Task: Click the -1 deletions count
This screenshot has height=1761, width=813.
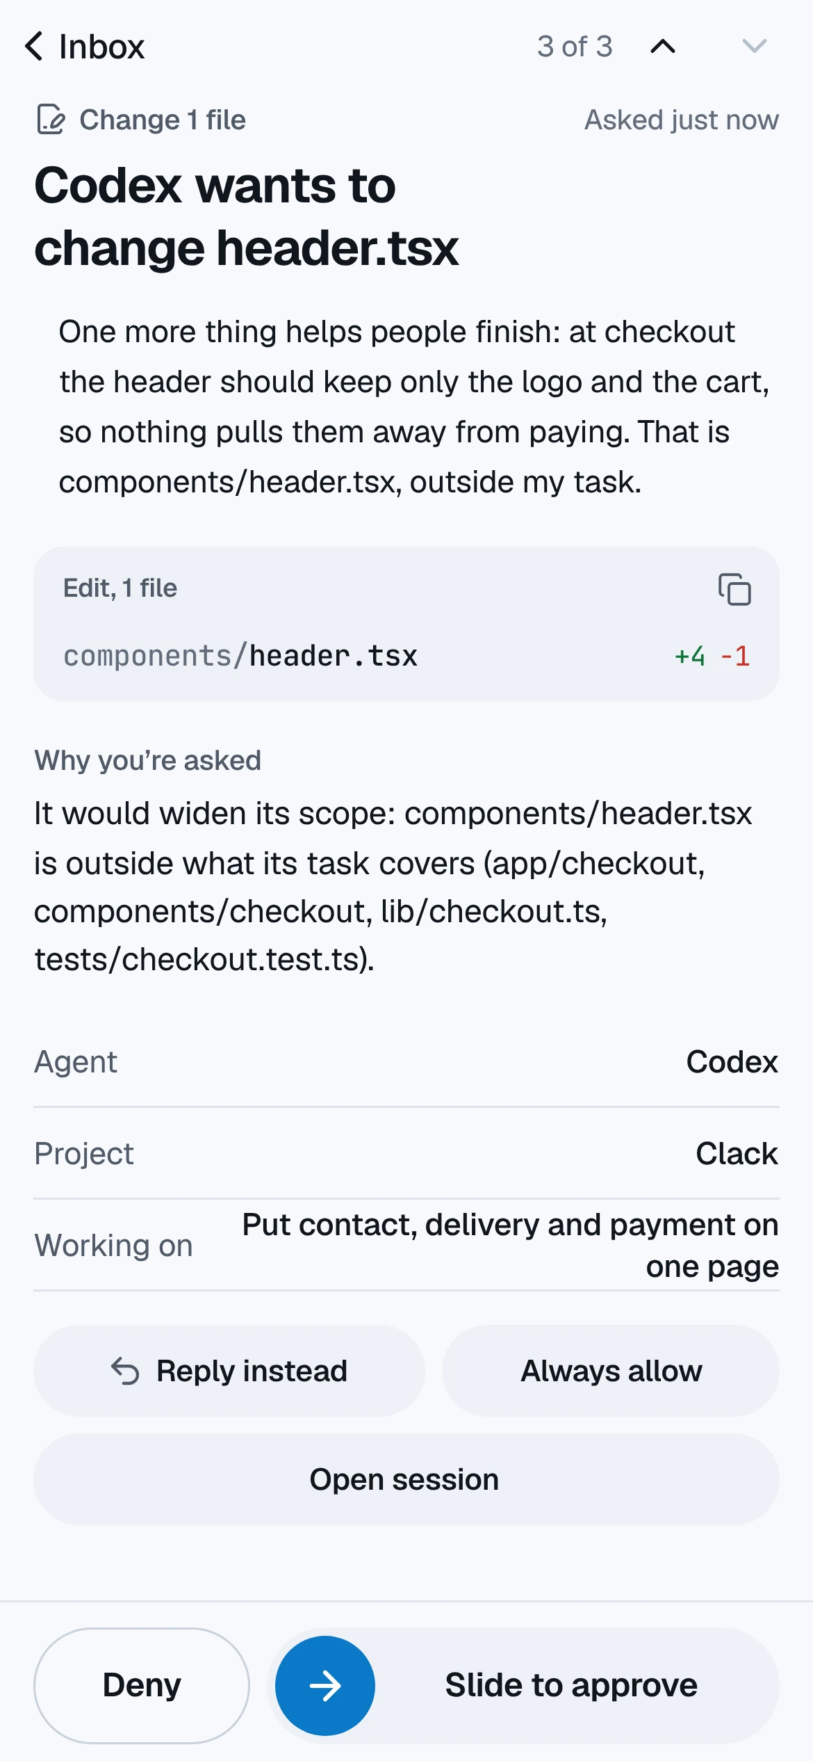Action: point(735,656)
